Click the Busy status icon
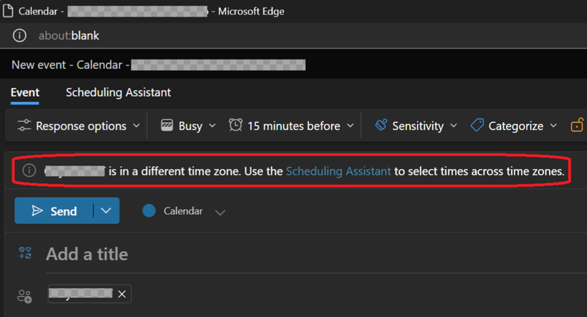 167,126
